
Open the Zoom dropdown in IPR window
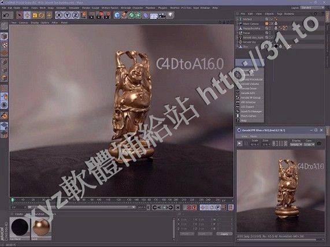[266, 144]
